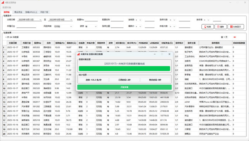The image size is (249, 141).
Task: Click the 分类显示 grid icon button
Action: [236, 27]
